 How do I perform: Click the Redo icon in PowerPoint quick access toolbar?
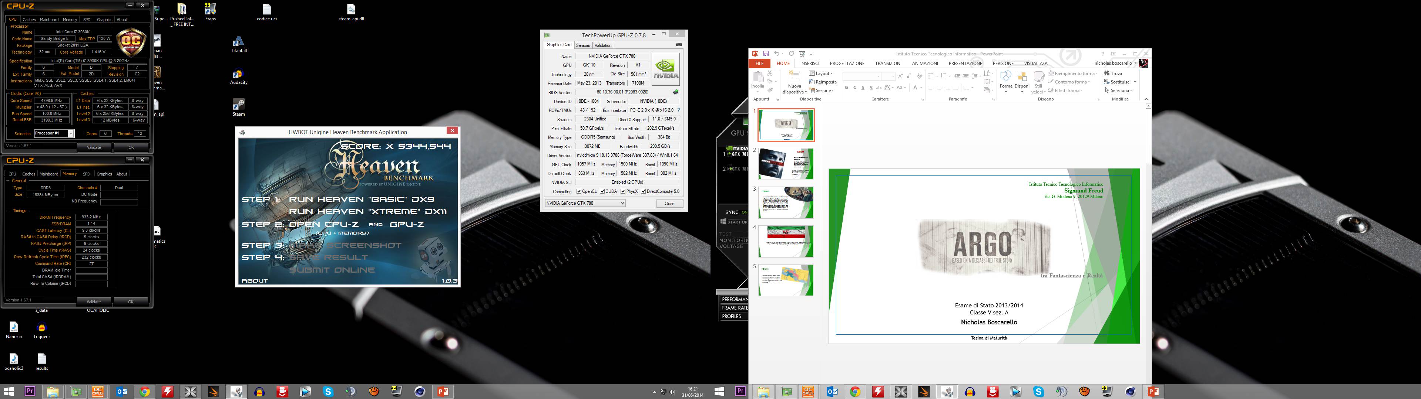pyautogui.click(x=791, y=54)
